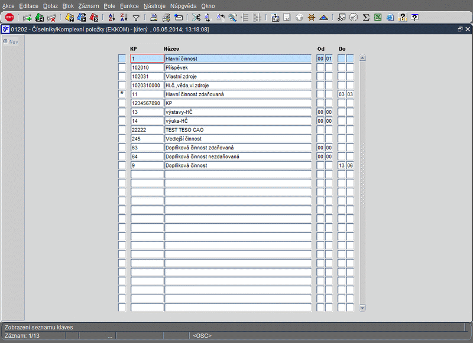Viewport: 473px width, 343px height.
Task: Click KP field containing 22222
Action: pos(147,129)
